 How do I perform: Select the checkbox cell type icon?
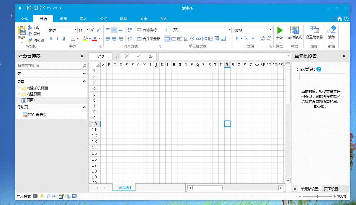tap(186, 39)
